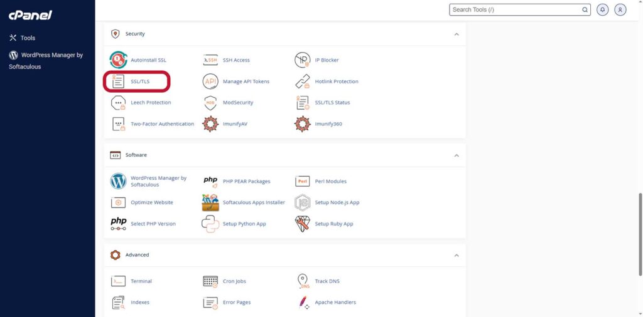Click the Software section header
The width and height of the screenshot is (643, 317).
click(x=285, y=155)
